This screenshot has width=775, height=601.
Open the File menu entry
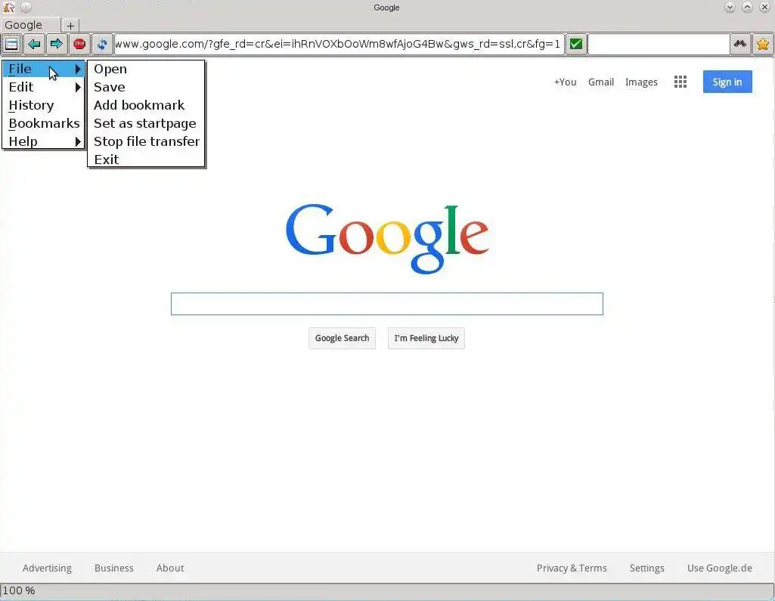pos(44,69)
